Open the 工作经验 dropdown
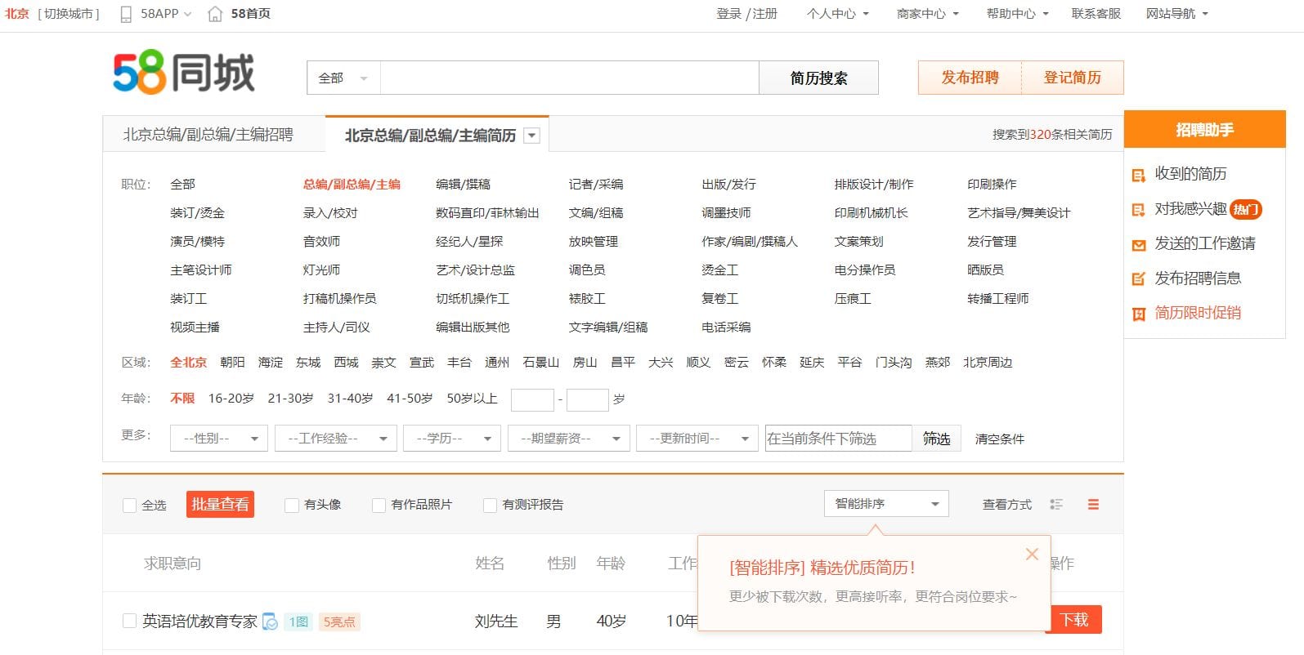Image resolution: width=1304 pixels, height=655 pixels. click(x=336, y=439)
